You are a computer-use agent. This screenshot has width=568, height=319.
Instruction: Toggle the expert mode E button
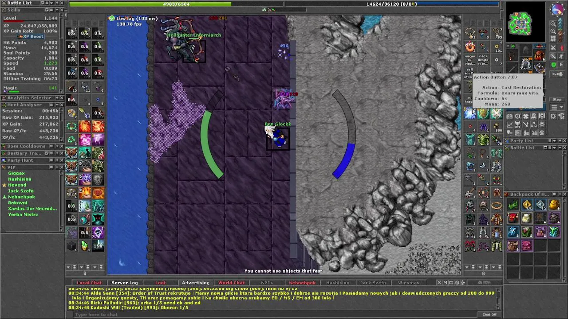click(x=561, y=65)
